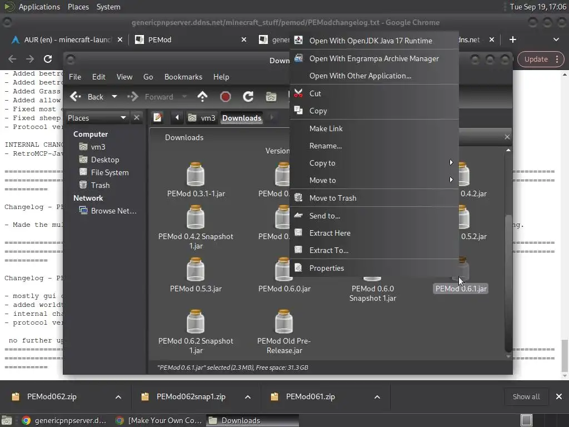Select PEMod 0.6.2 Snapshot 1.jar
Viewport: 569px width, 427px height.
click(196, 332)
